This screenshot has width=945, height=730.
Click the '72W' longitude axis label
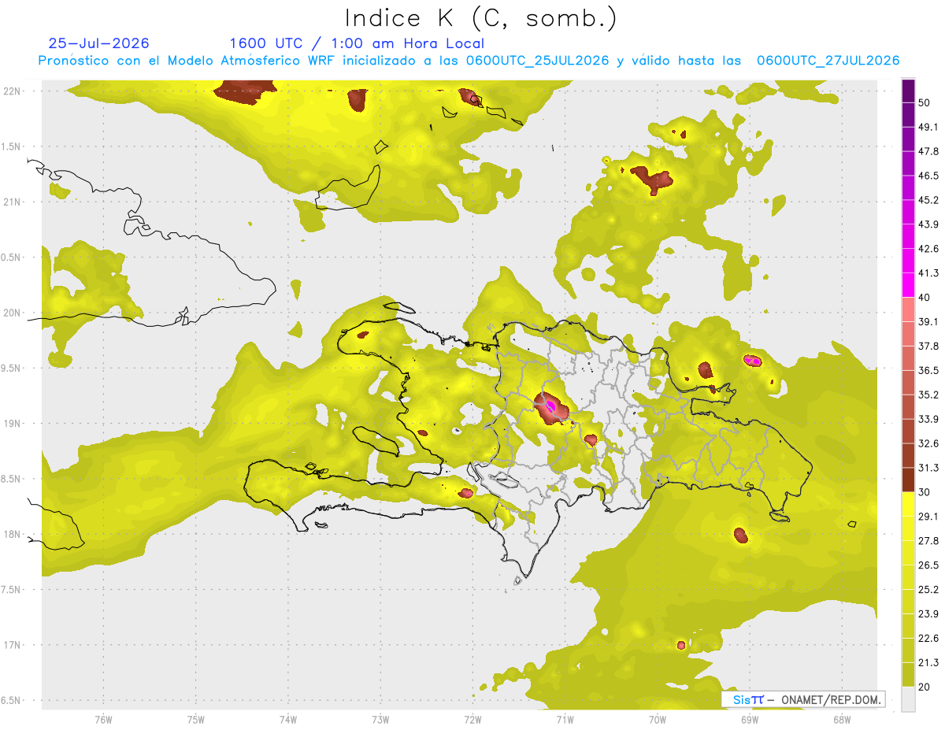[472, 719]
